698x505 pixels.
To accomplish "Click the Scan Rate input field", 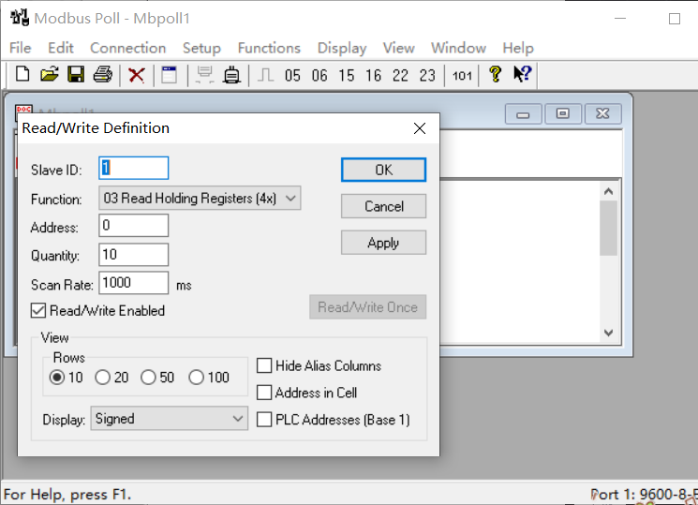I will (134, 283).
